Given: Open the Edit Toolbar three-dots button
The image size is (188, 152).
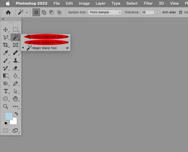Looking at the screenshot, I should pyautogui.click(x=15, y=106).
